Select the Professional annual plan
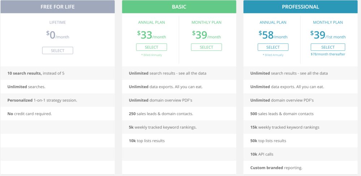Screen dimensions: 361x176 [x=273, y=47]
